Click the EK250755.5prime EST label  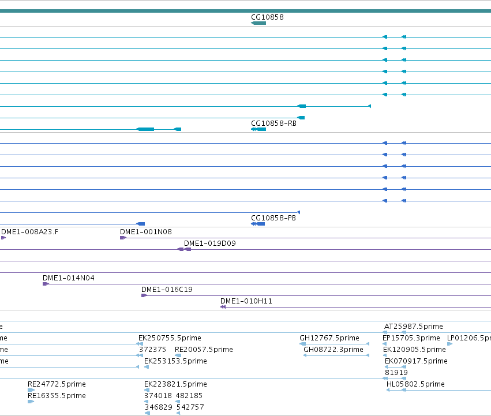coord(170,338)
